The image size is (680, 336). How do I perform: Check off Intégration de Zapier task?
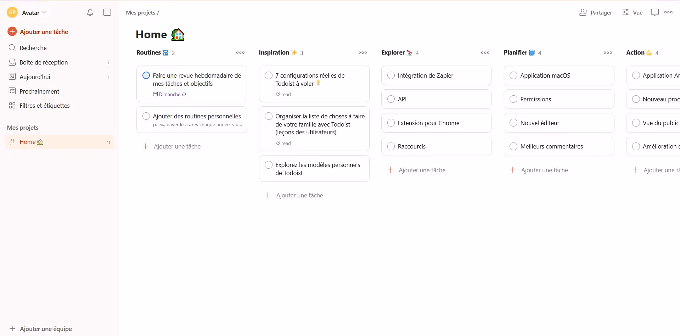coord(391,75)
